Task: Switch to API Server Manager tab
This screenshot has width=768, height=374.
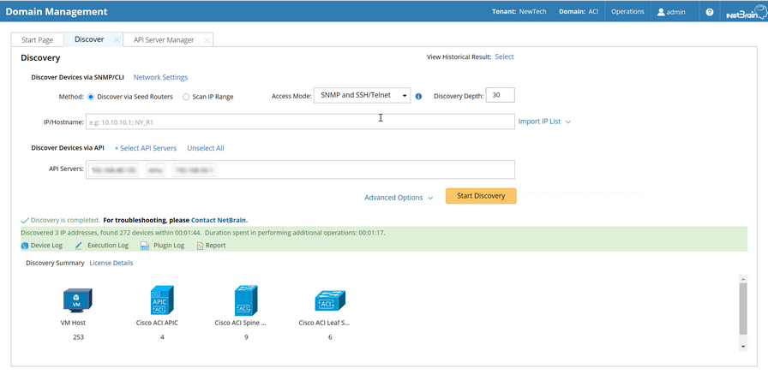Action: tap(164, 40)
